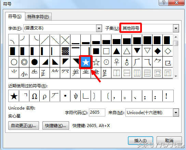Pick recent bullet dot symbol

pyautogui.click(x=65, y=96)
